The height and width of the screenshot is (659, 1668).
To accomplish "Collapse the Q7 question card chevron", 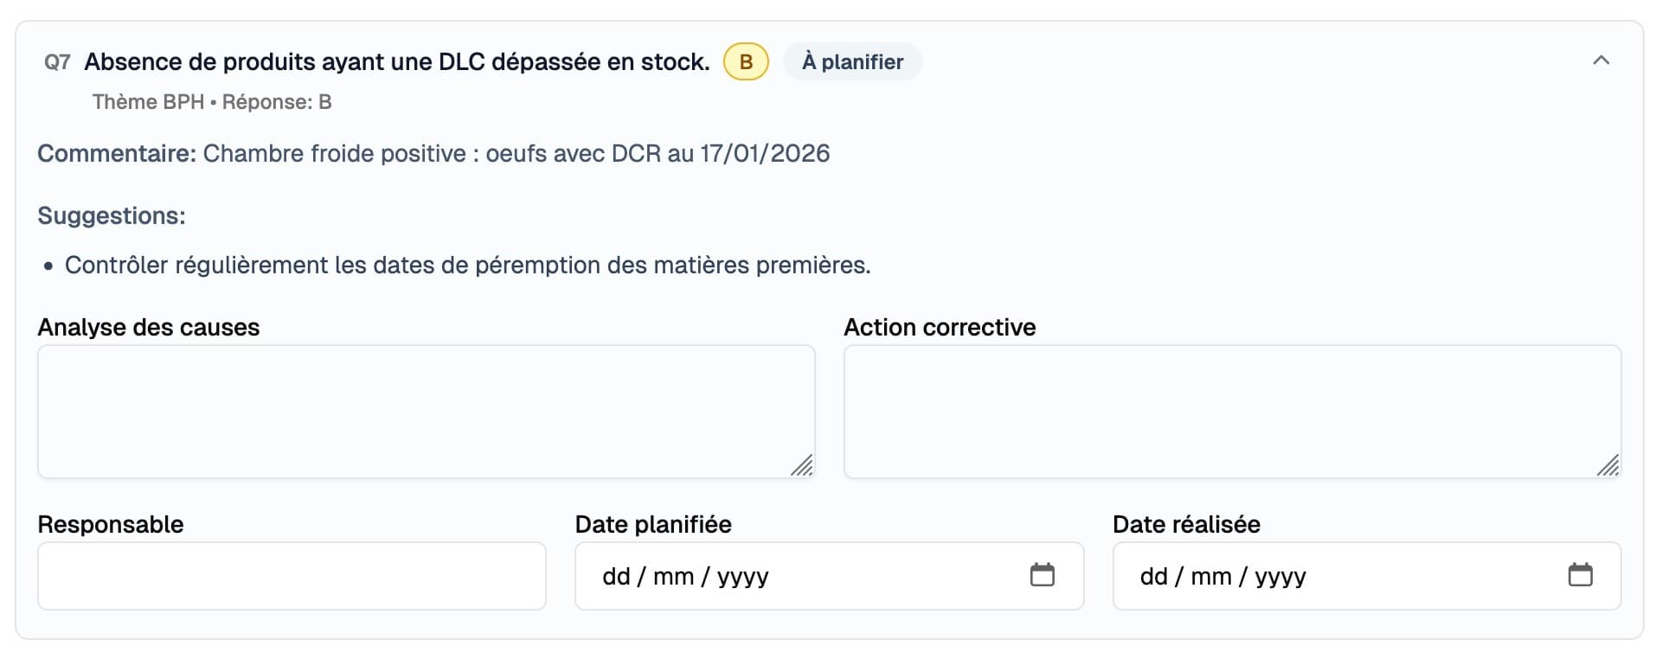I will [x=1601, y=61].
